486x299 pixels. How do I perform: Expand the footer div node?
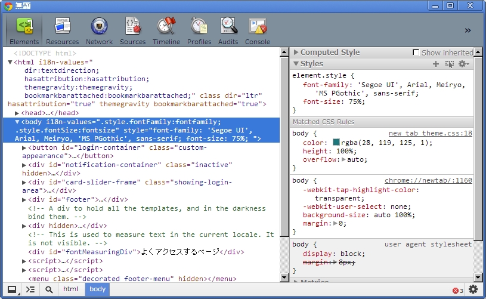(24, 200)
